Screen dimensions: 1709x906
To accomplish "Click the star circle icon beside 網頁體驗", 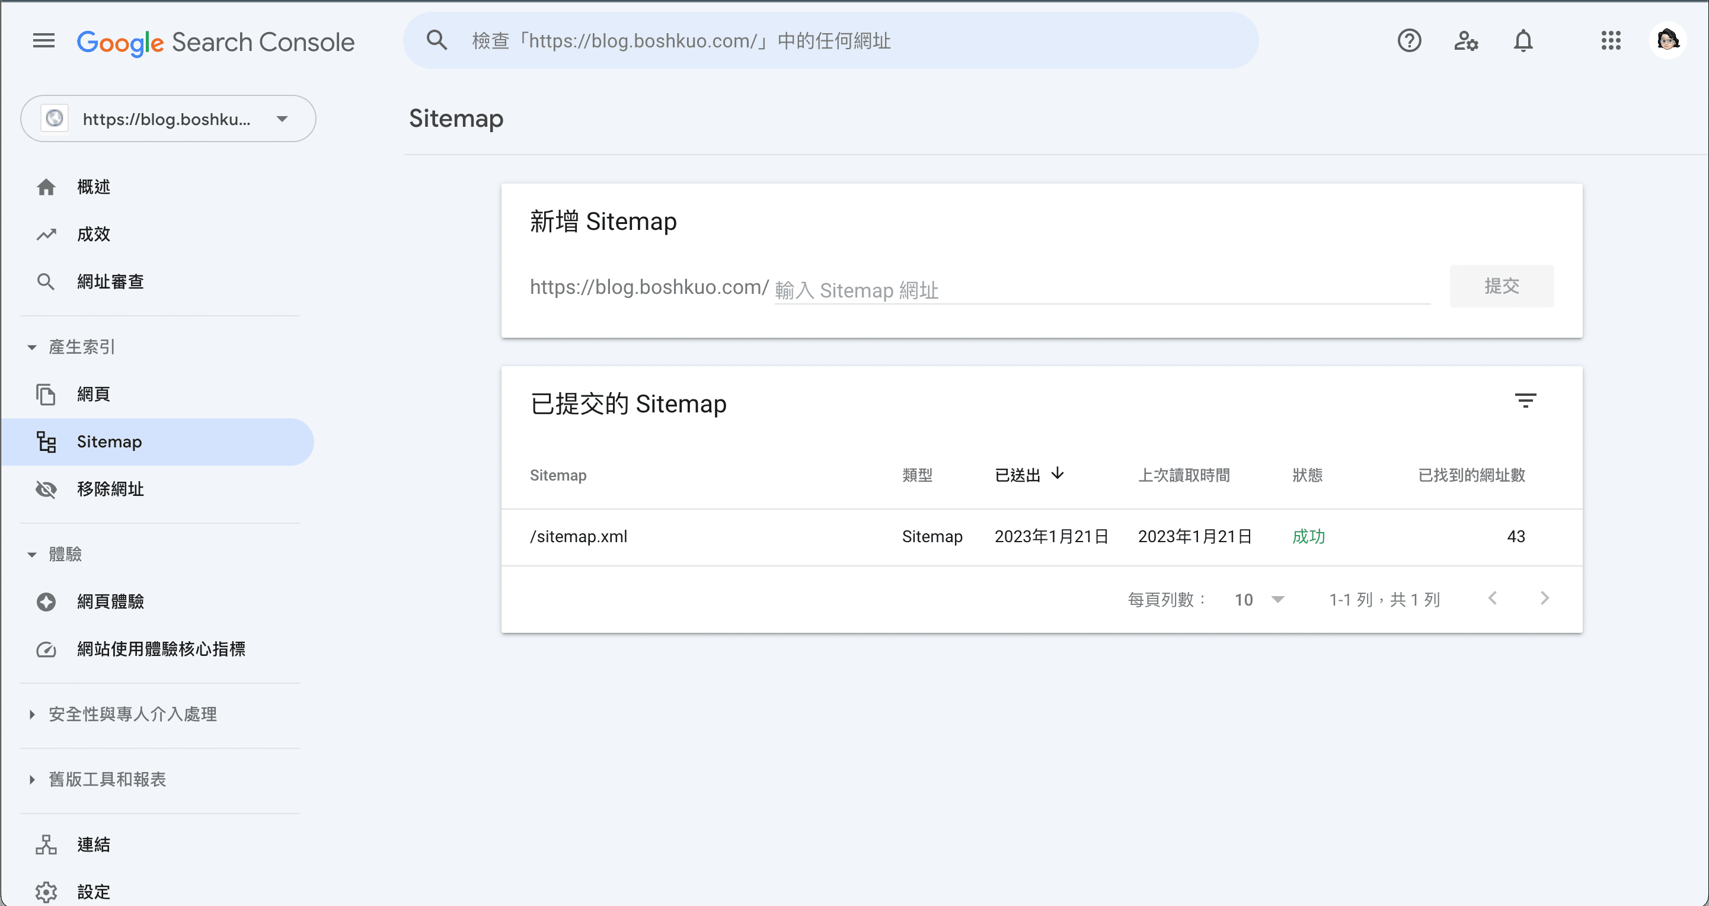I will click(x=46, y=601).
